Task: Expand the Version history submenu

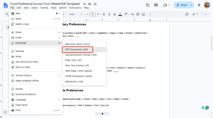Action: point(36,75)
